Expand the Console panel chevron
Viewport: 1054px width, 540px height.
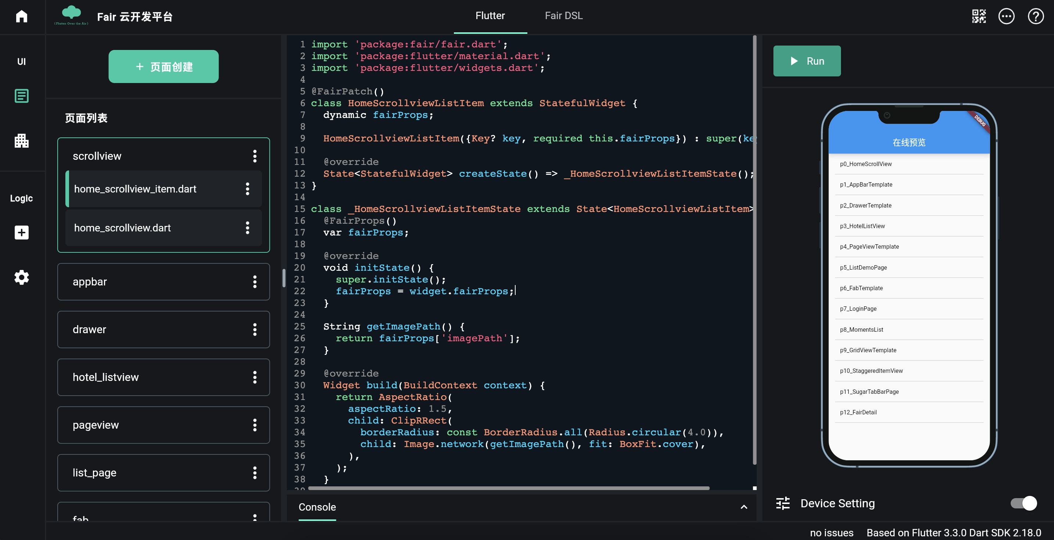pyautogui.click(x=743, y=507)
